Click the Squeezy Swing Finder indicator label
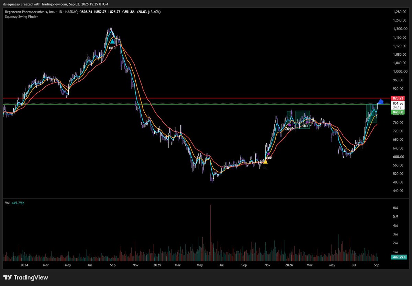 point(21,17)
